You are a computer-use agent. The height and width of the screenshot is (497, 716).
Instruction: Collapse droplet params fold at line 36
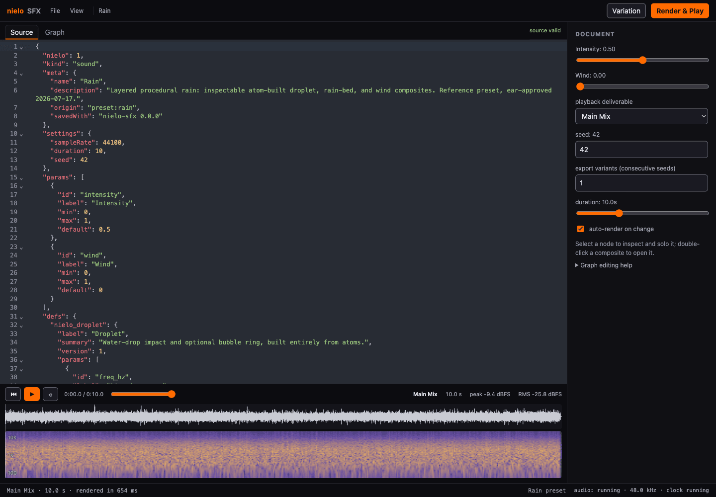pos(21,360)
